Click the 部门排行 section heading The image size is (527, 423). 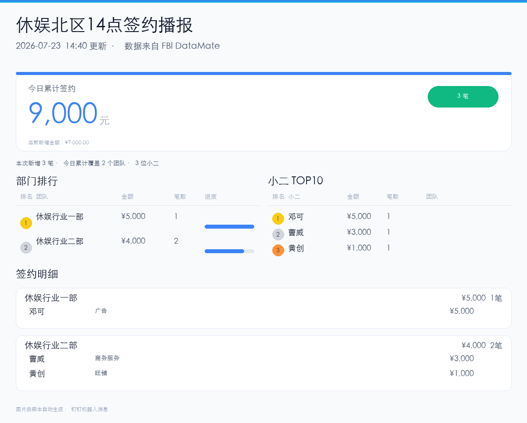pyautogui.click(x=37, y=181)
